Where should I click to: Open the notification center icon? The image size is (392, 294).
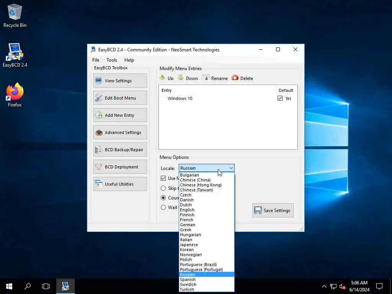(379, 286)
